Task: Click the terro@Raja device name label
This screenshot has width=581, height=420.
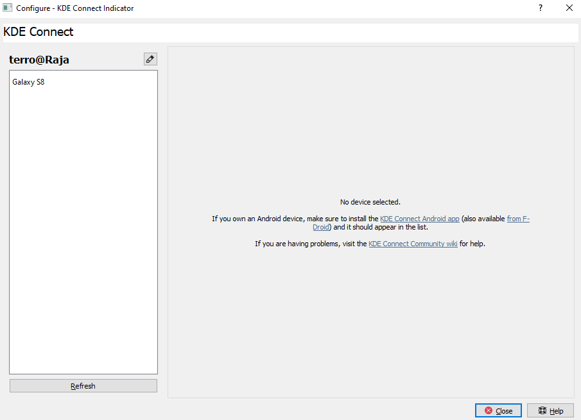Action: [39, 60]
